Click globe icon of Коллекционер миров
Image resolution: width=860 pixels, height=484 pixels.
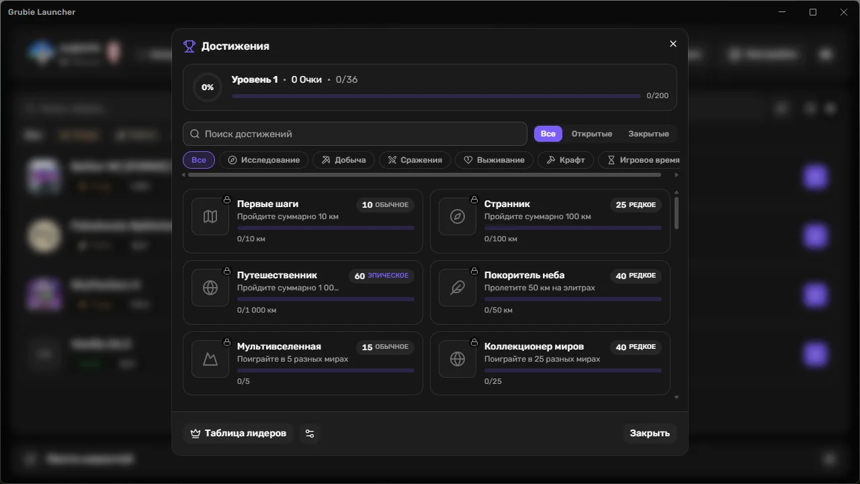[458, 359]
